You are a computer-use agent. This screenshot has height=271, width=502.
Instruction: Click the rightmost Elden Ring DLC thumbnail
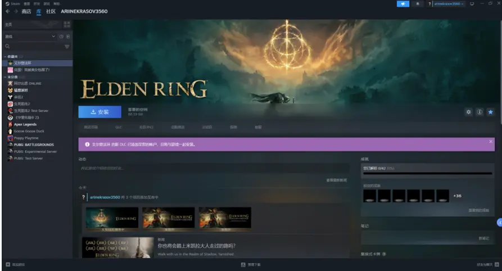pos(225,219)
